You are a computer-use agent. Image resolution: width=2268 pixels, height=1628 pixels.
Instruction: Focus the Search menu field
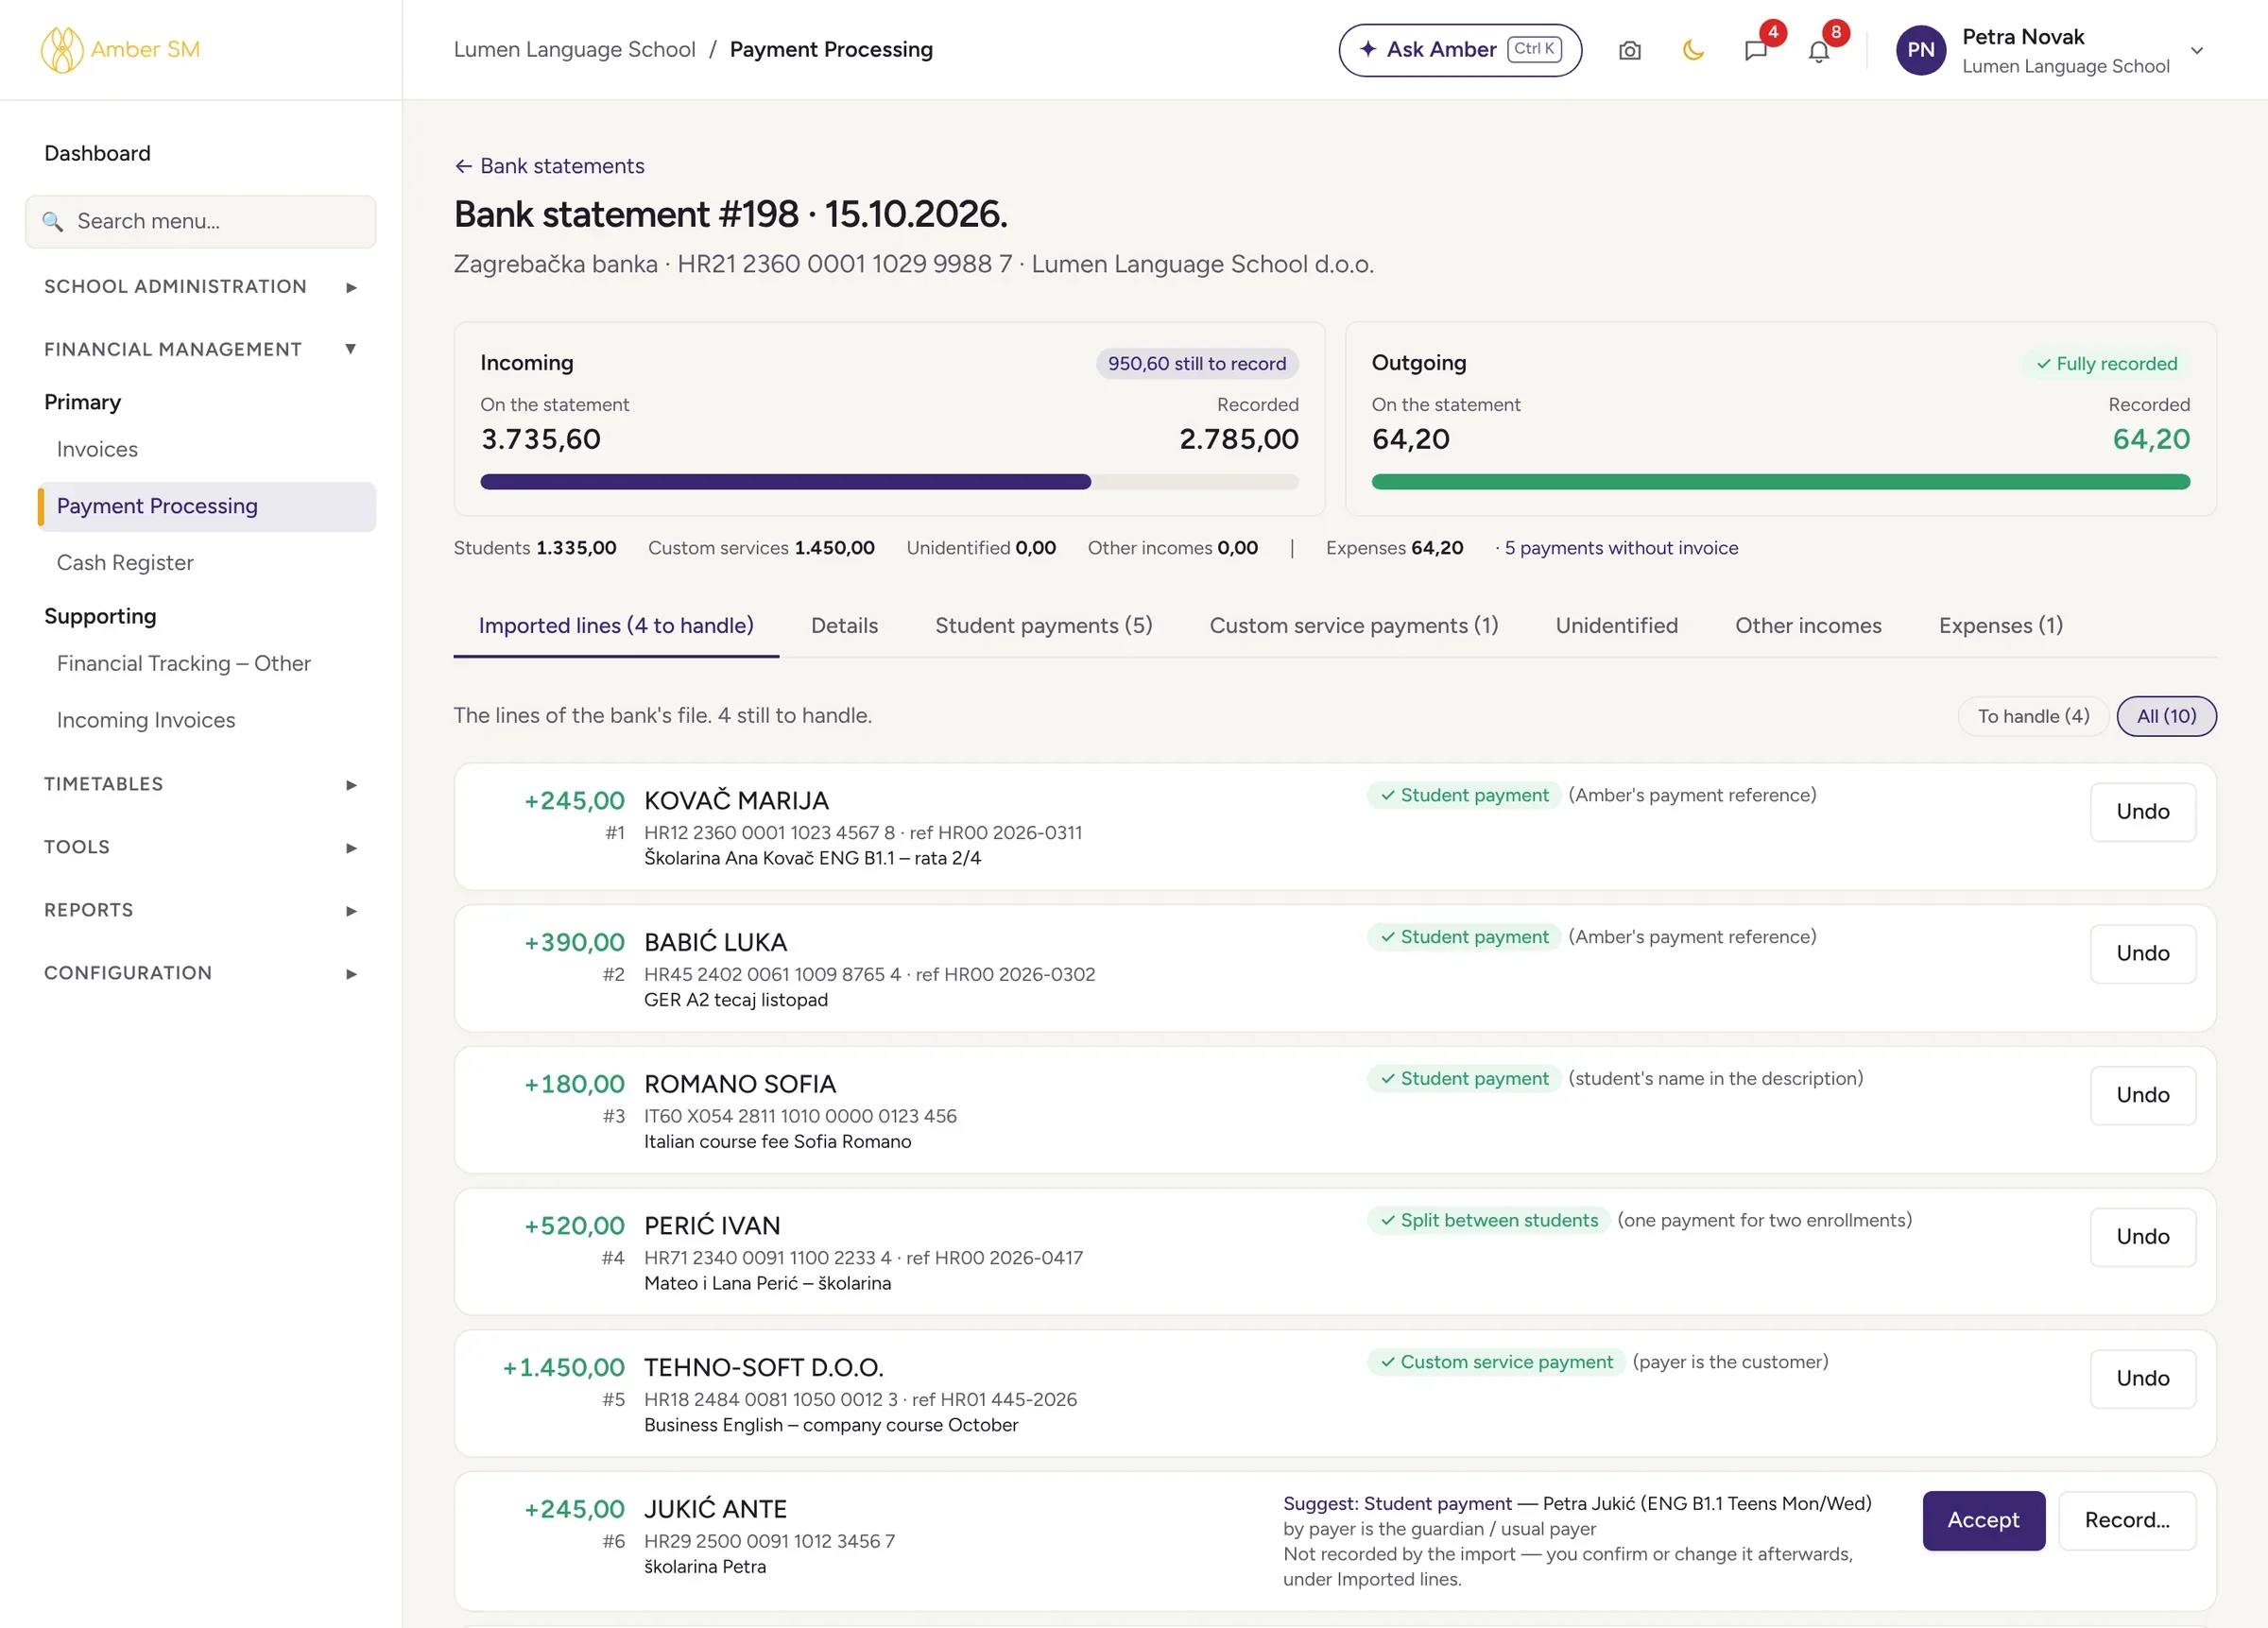[201, 221]
